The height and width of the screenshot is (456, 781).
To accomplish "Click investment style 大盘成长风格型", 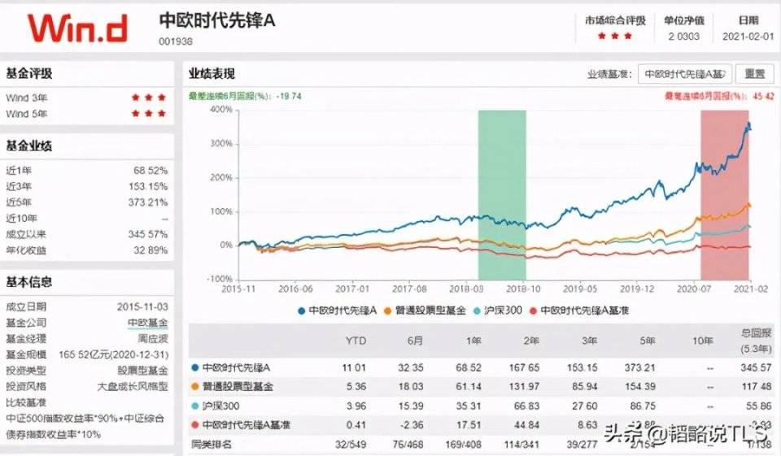I will click(133, 386).
